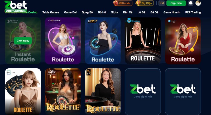This screenshot has width=211, height=115.
Task: Open the Bắn Cá menu item
Action: [x=128, y=12]
